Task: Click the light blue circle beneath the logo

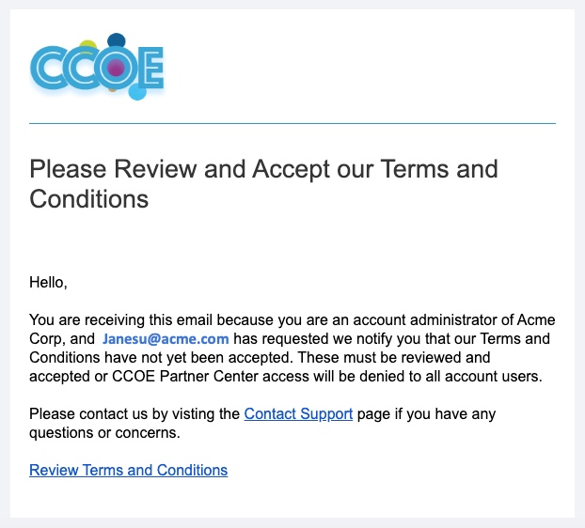Action: click(x=137, y=92)
